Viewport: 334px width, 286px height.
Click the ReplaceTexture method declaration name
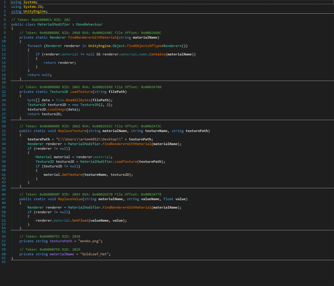click(72, 131)
